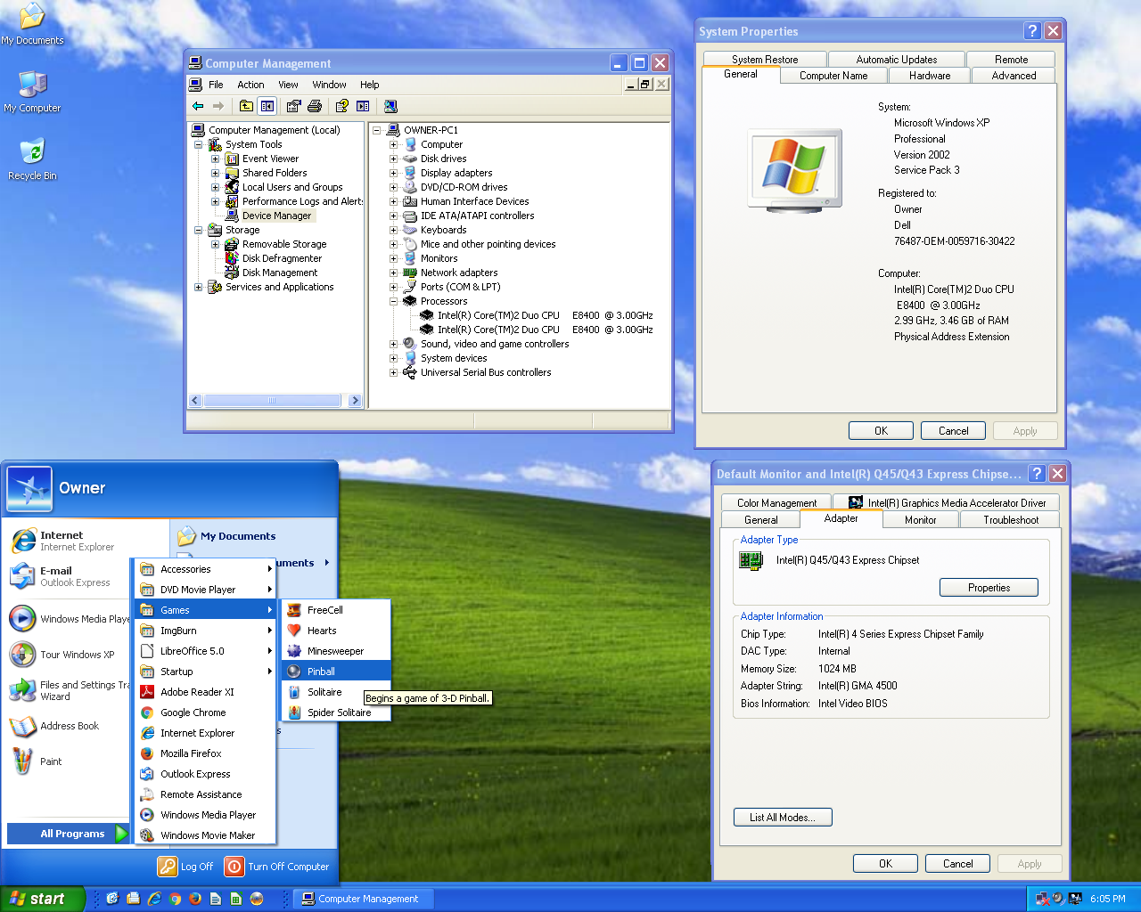The image size is (1141, 912).
Task: Open the Intel Graphics Media Accelerator Driver tab
Action: [947, 503]
